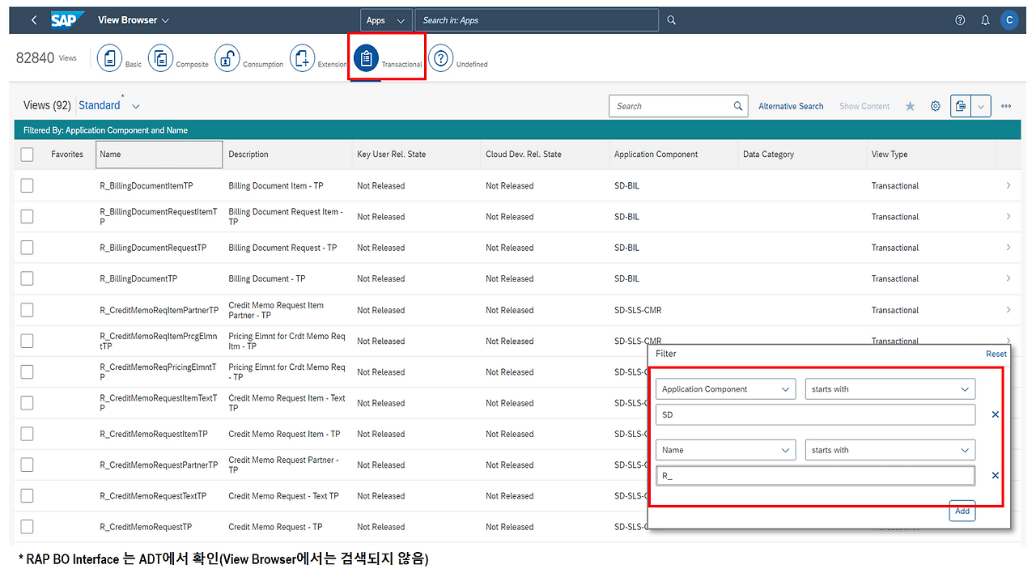Viewport: 1036px width, 573px height.
Task: Select Alternative Search option
Action: (x=791, y=106)
